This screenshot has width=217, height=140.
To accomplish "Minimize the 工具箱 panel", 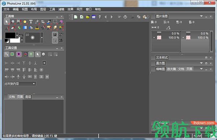I will pos(57,17).
